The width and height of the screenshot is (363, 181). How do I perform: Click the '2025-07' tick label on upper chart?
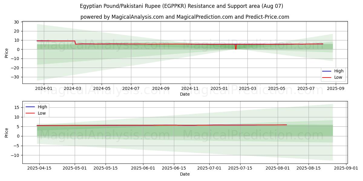click(x=306, y=89)
